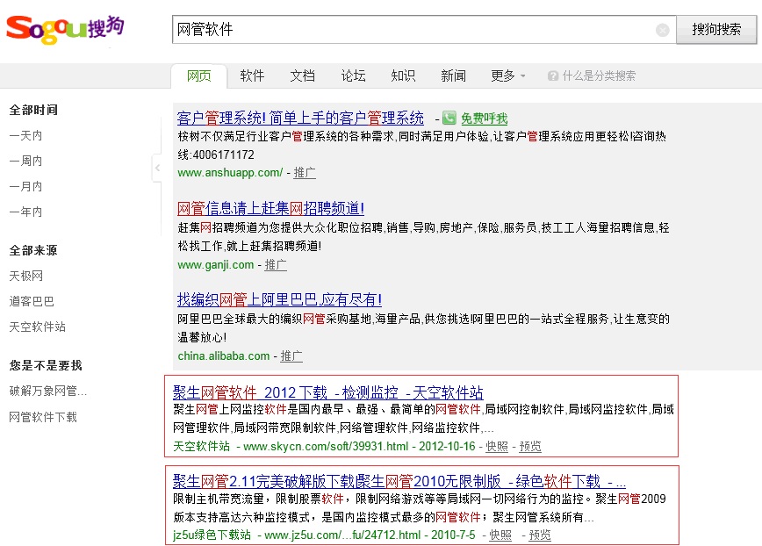Image resolution: width=762 pixels, height=546 pixels.
Task: Click the 搜狗搜索 button
Action: pyautogui.click(x=716, y=30)
